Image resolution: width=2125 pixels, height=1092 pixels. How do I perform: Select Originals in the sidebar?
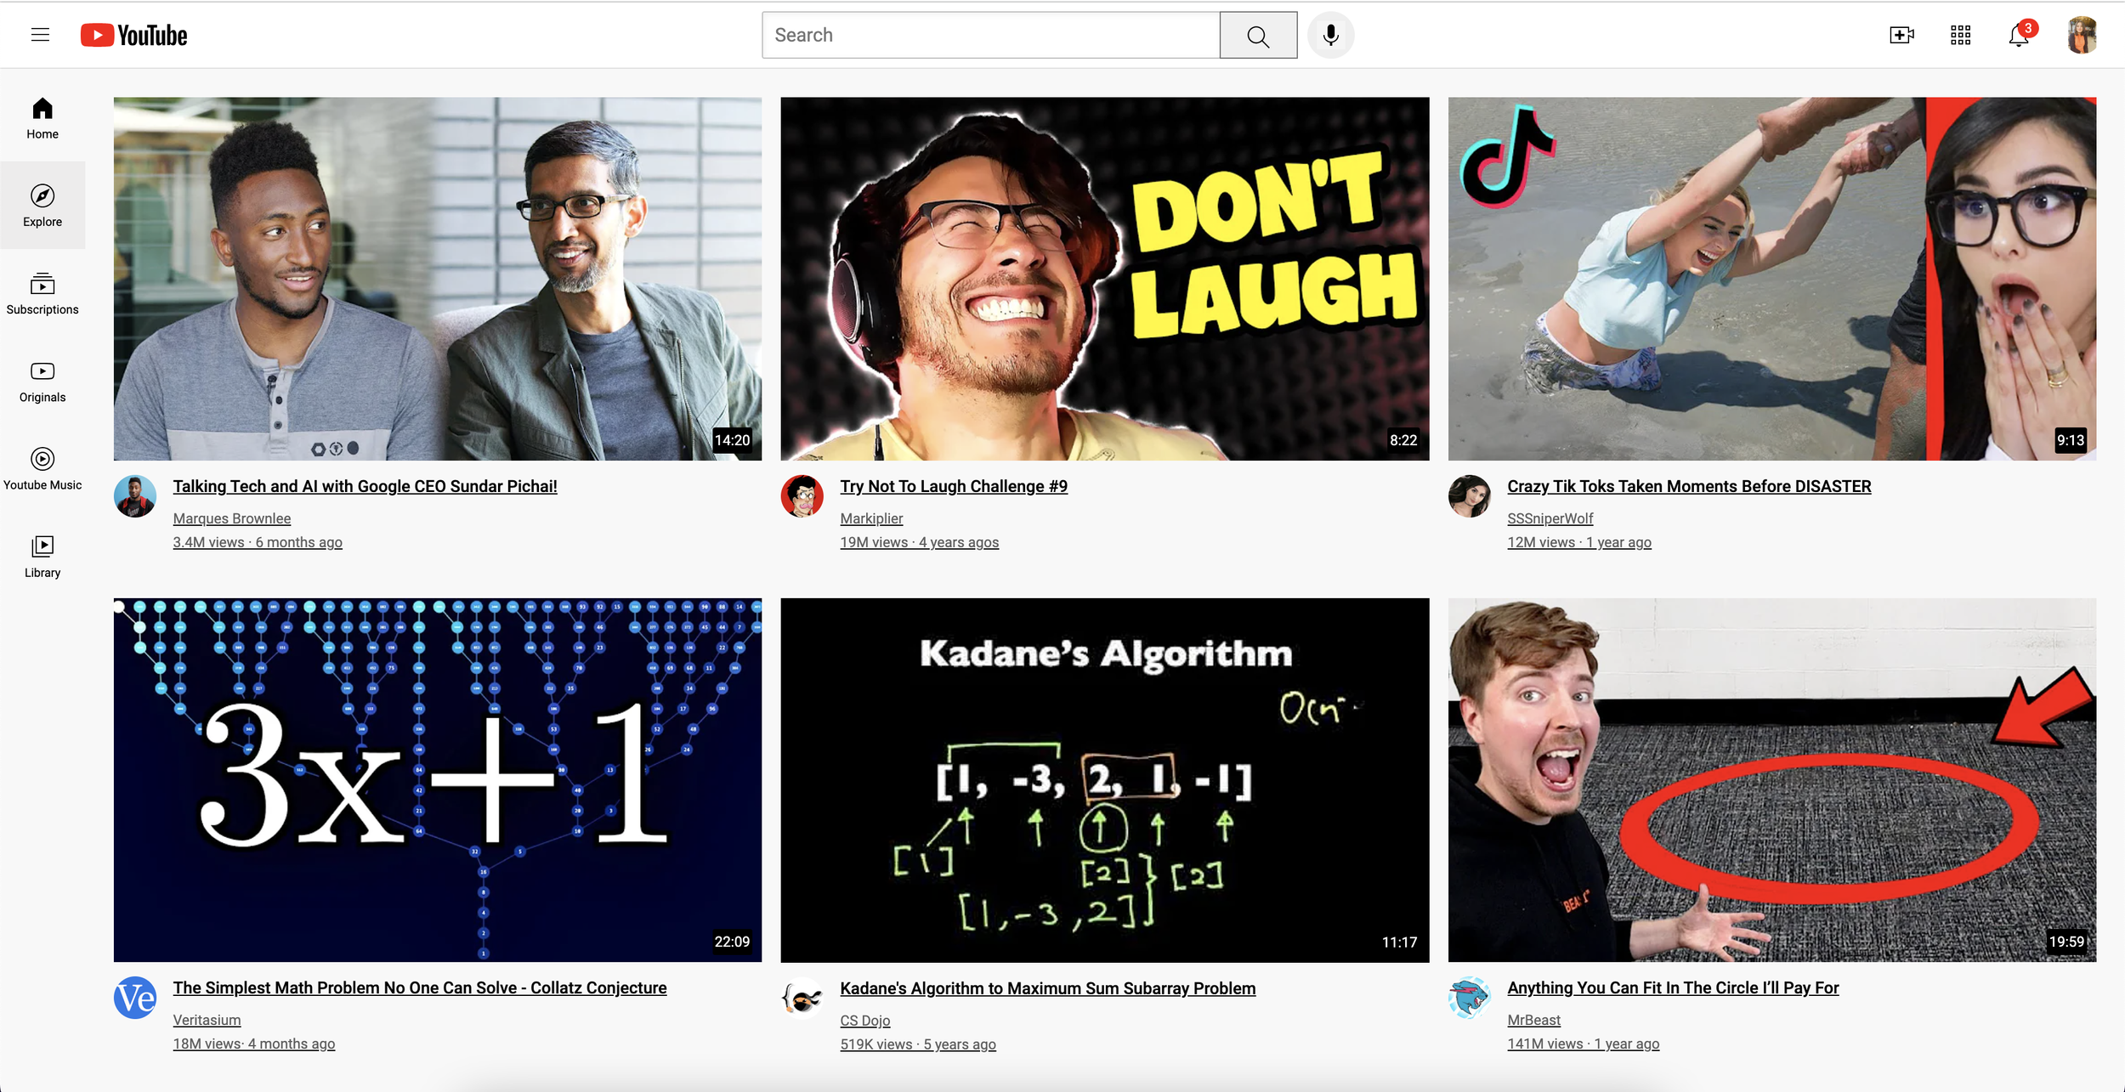coord(42,381)
